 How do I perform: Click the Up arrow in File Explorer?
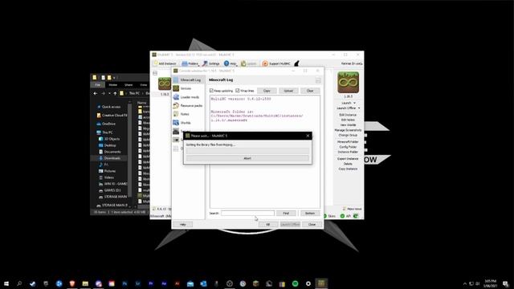click(115, 93)
